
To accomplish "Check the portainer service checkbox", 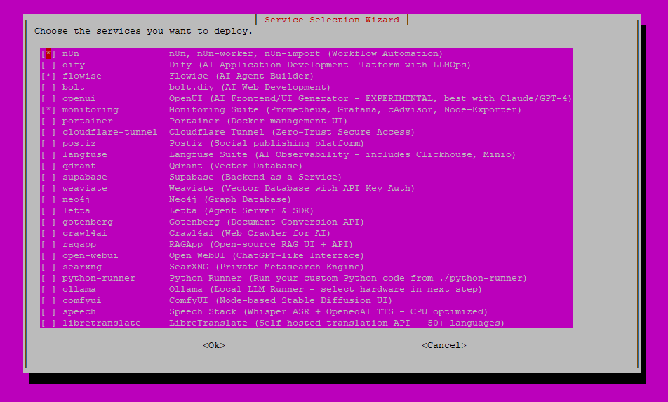I will point(48,121).
